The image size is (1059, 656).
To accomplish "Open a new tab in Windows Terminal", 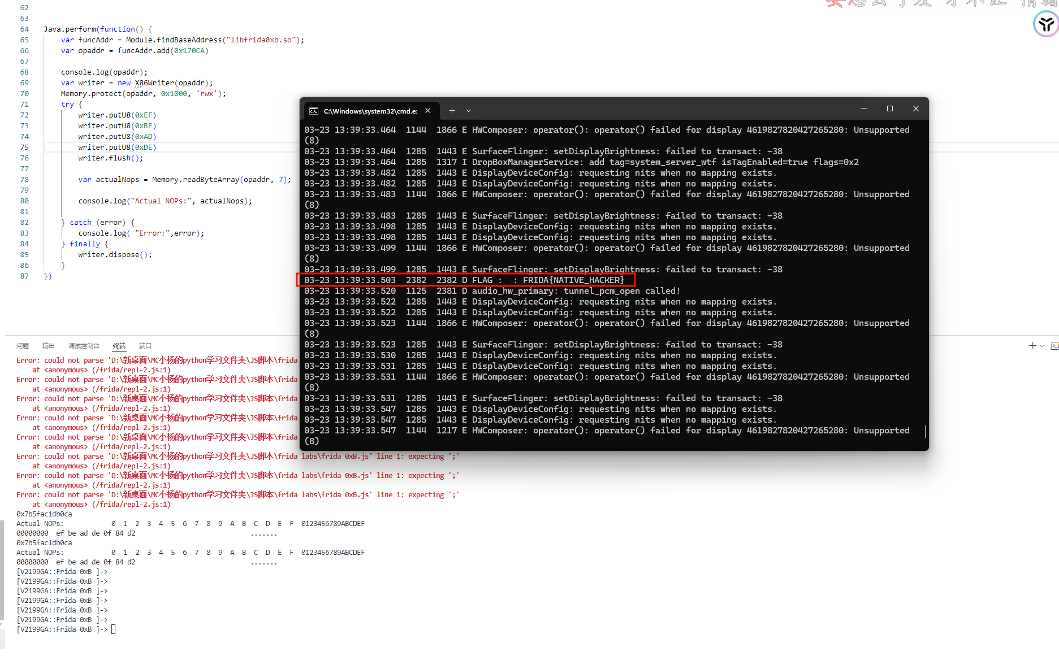I will tap(452, 111).
